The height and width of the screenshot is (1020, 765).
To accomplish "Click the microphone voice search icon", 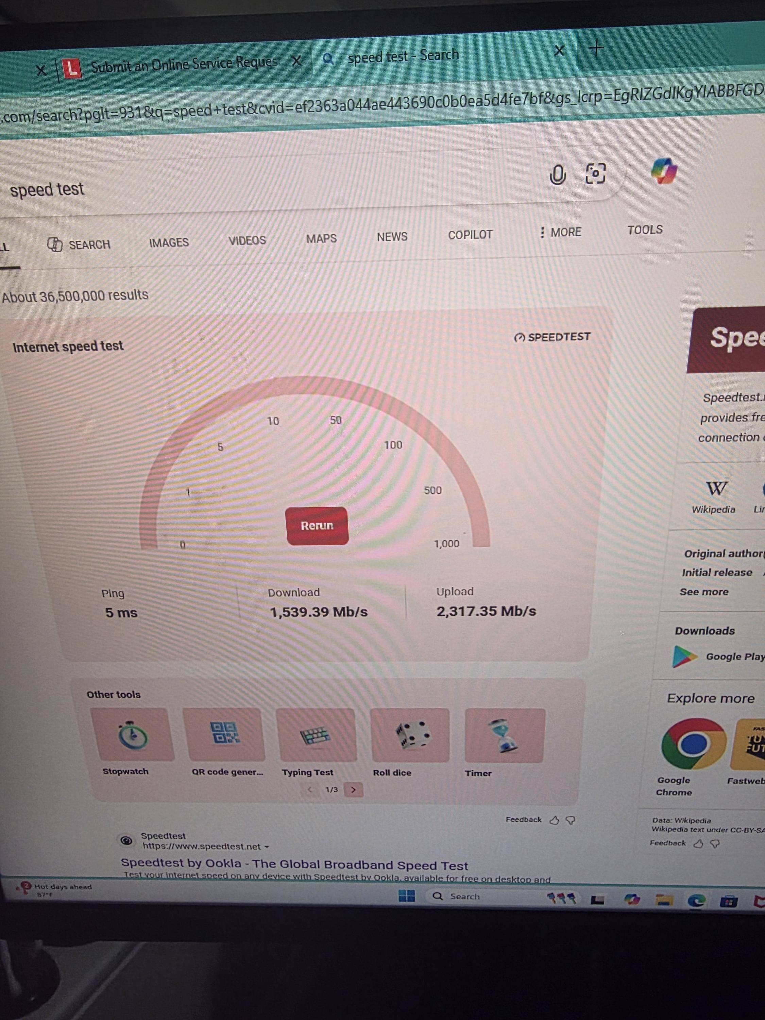I will (558, 175).
